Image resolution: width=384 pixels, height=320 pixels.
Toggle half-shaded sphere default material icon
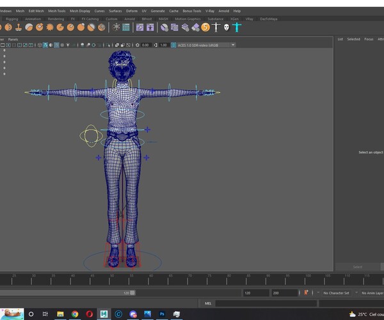click(x=51, y=45)
